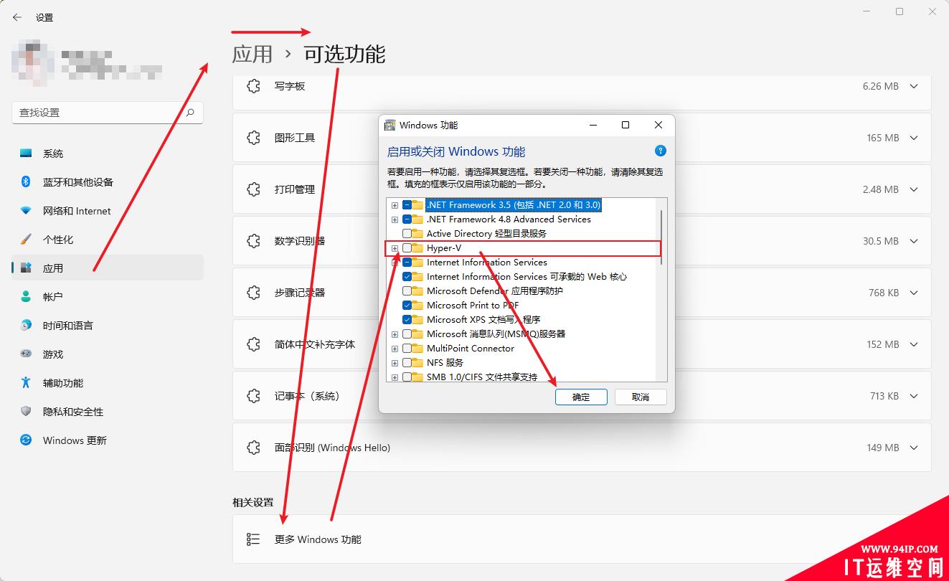This screenshot has width=949, height=581.
Task: Click the gear icon beside 图形工具
Action: click(x=253, y=138)
